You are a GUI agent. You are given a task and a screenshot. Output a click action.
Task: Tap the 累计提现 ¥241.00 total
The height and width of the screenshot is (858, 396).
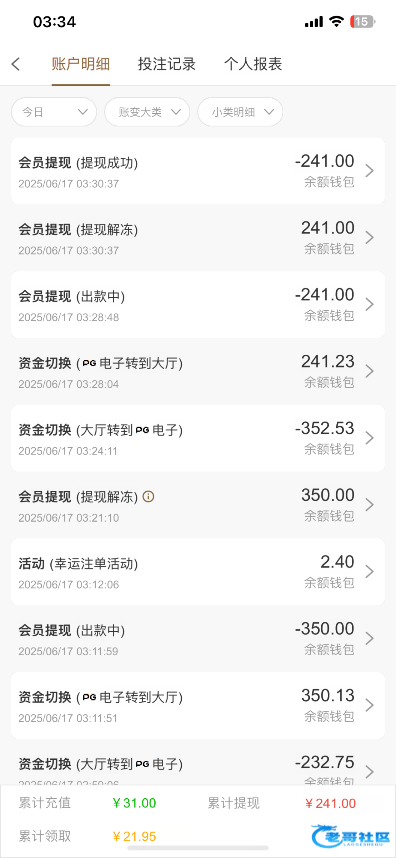pos(330,804)
